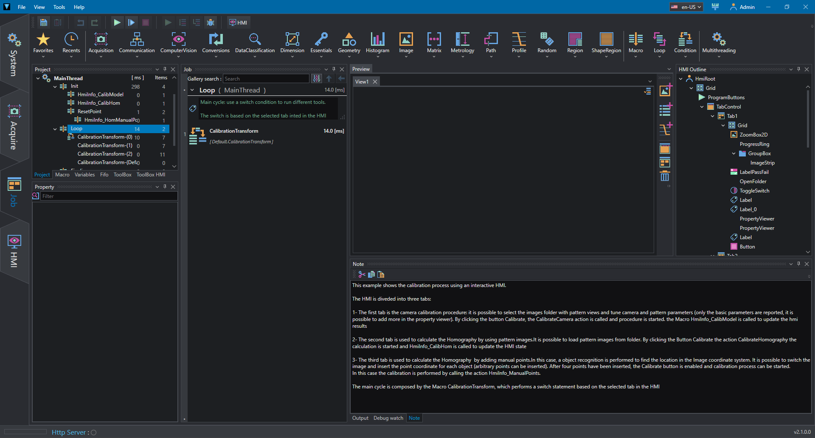Open the en-US language dropdown
Screen dimensions: 815x438
click(686, 7)
